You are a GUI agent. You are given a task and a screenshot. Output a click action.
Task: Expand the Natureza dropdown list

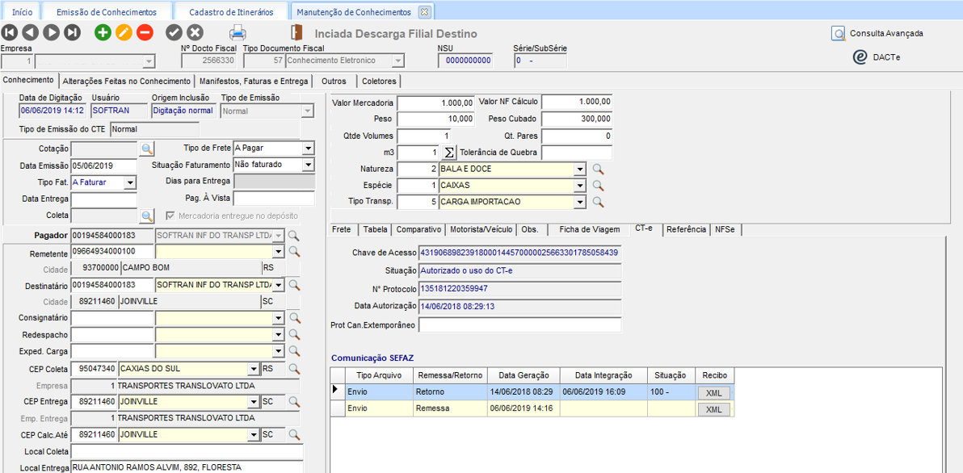coord(579,170)
